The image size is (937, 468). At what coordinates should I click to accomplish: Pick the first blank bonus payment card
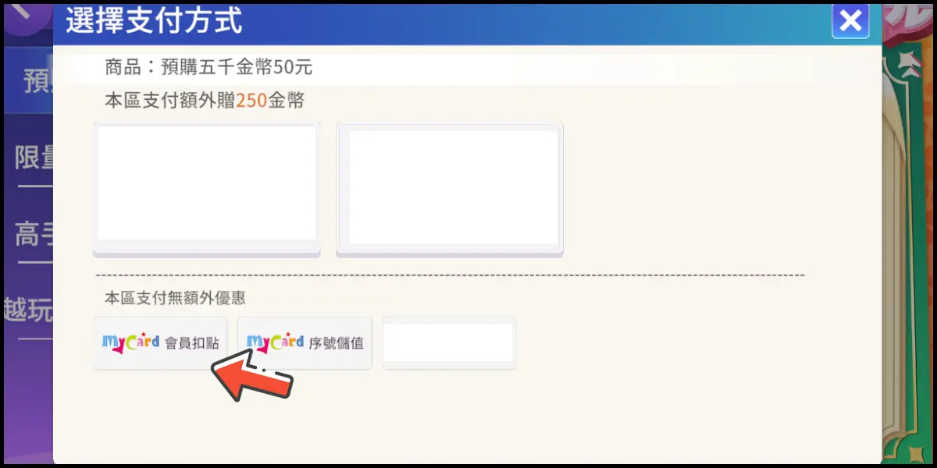click(207, 189)
